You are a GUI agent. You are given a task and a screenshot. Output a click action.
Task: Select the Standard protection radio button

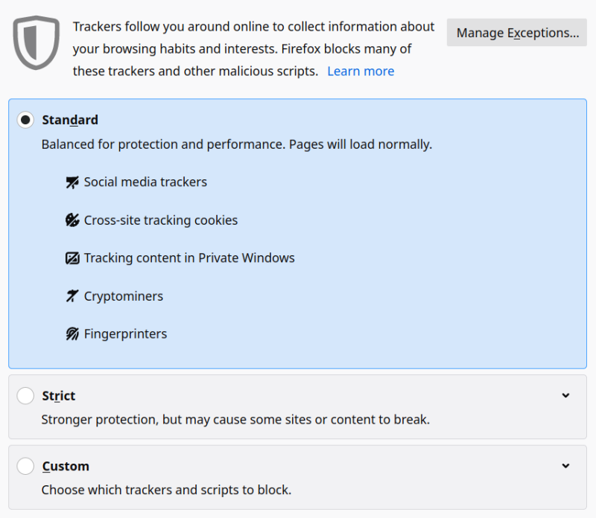25,120
